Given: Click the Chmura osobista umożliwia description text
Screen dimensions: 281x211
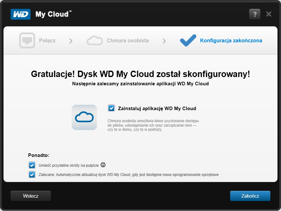Looking at the screenshot, I should coord(153,125).
